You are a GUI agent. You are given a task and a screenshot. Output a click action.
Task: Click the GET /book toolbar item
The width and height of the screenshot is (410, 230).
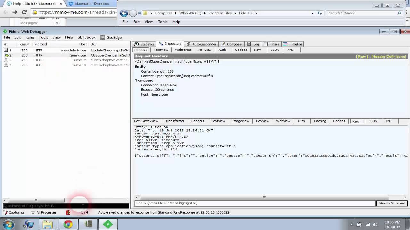click(86, 37)
